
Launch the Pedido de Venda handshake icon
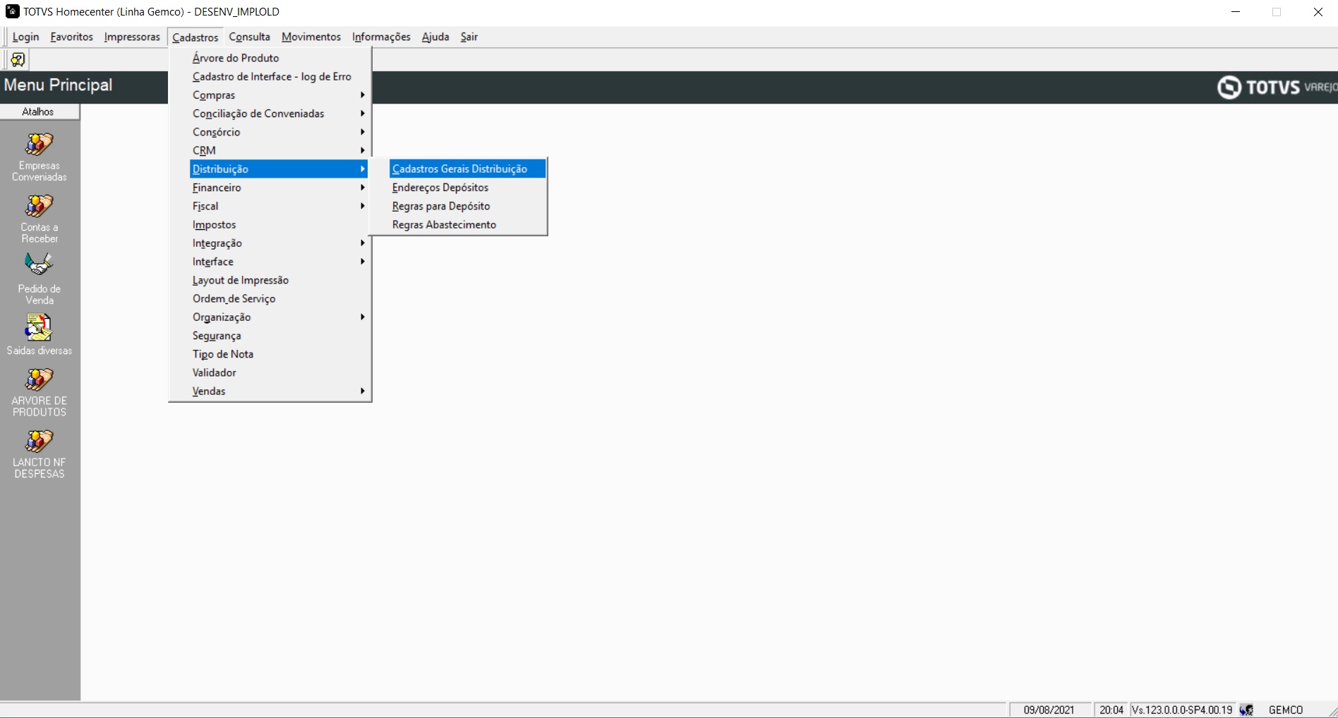point(39,265)
